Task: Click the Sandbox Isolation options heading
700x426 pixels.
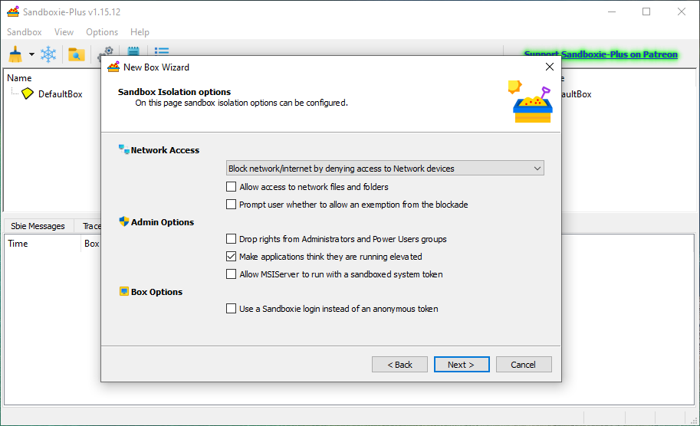Action: point(175,92)
